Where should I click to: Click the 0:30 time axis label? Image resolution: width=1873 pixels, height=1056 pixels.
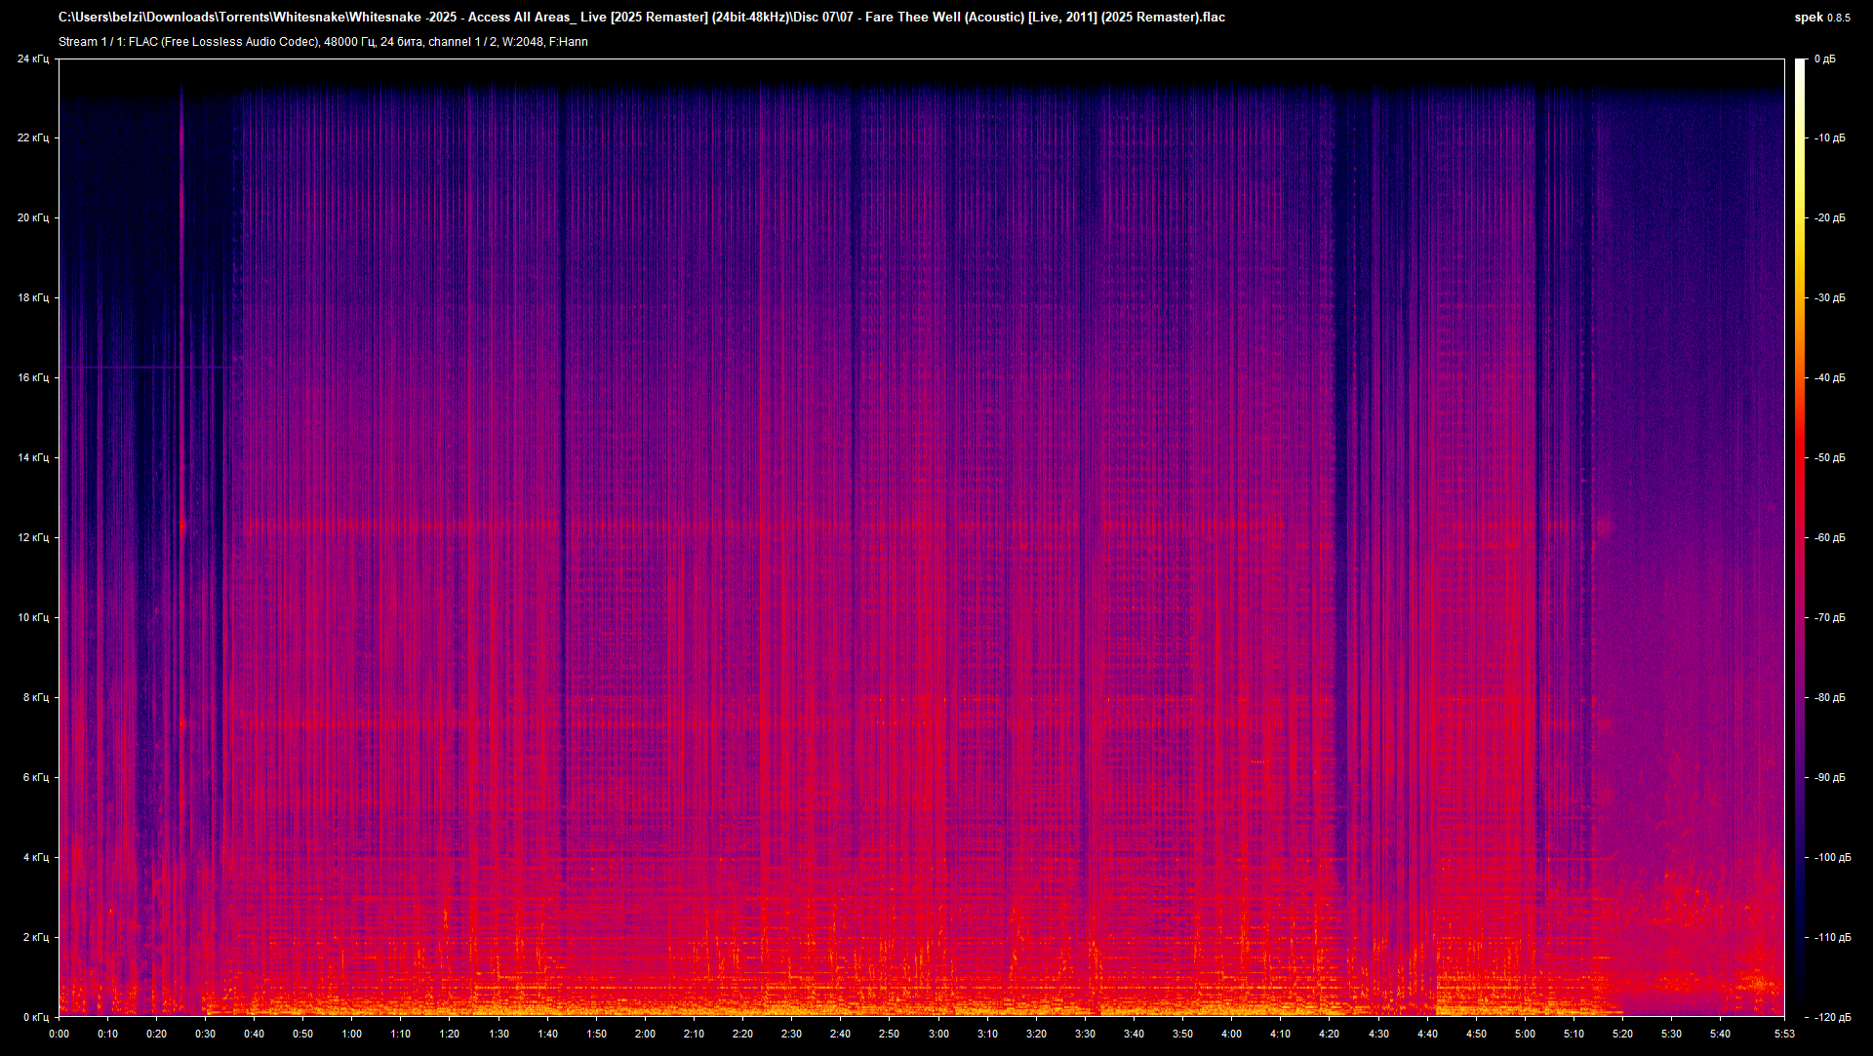tap(205, 1034)
